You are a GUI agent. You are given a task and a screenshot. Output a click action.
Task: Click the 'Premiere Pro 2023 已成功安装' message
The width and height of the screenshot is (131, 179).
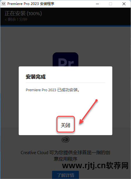point(53,90)
